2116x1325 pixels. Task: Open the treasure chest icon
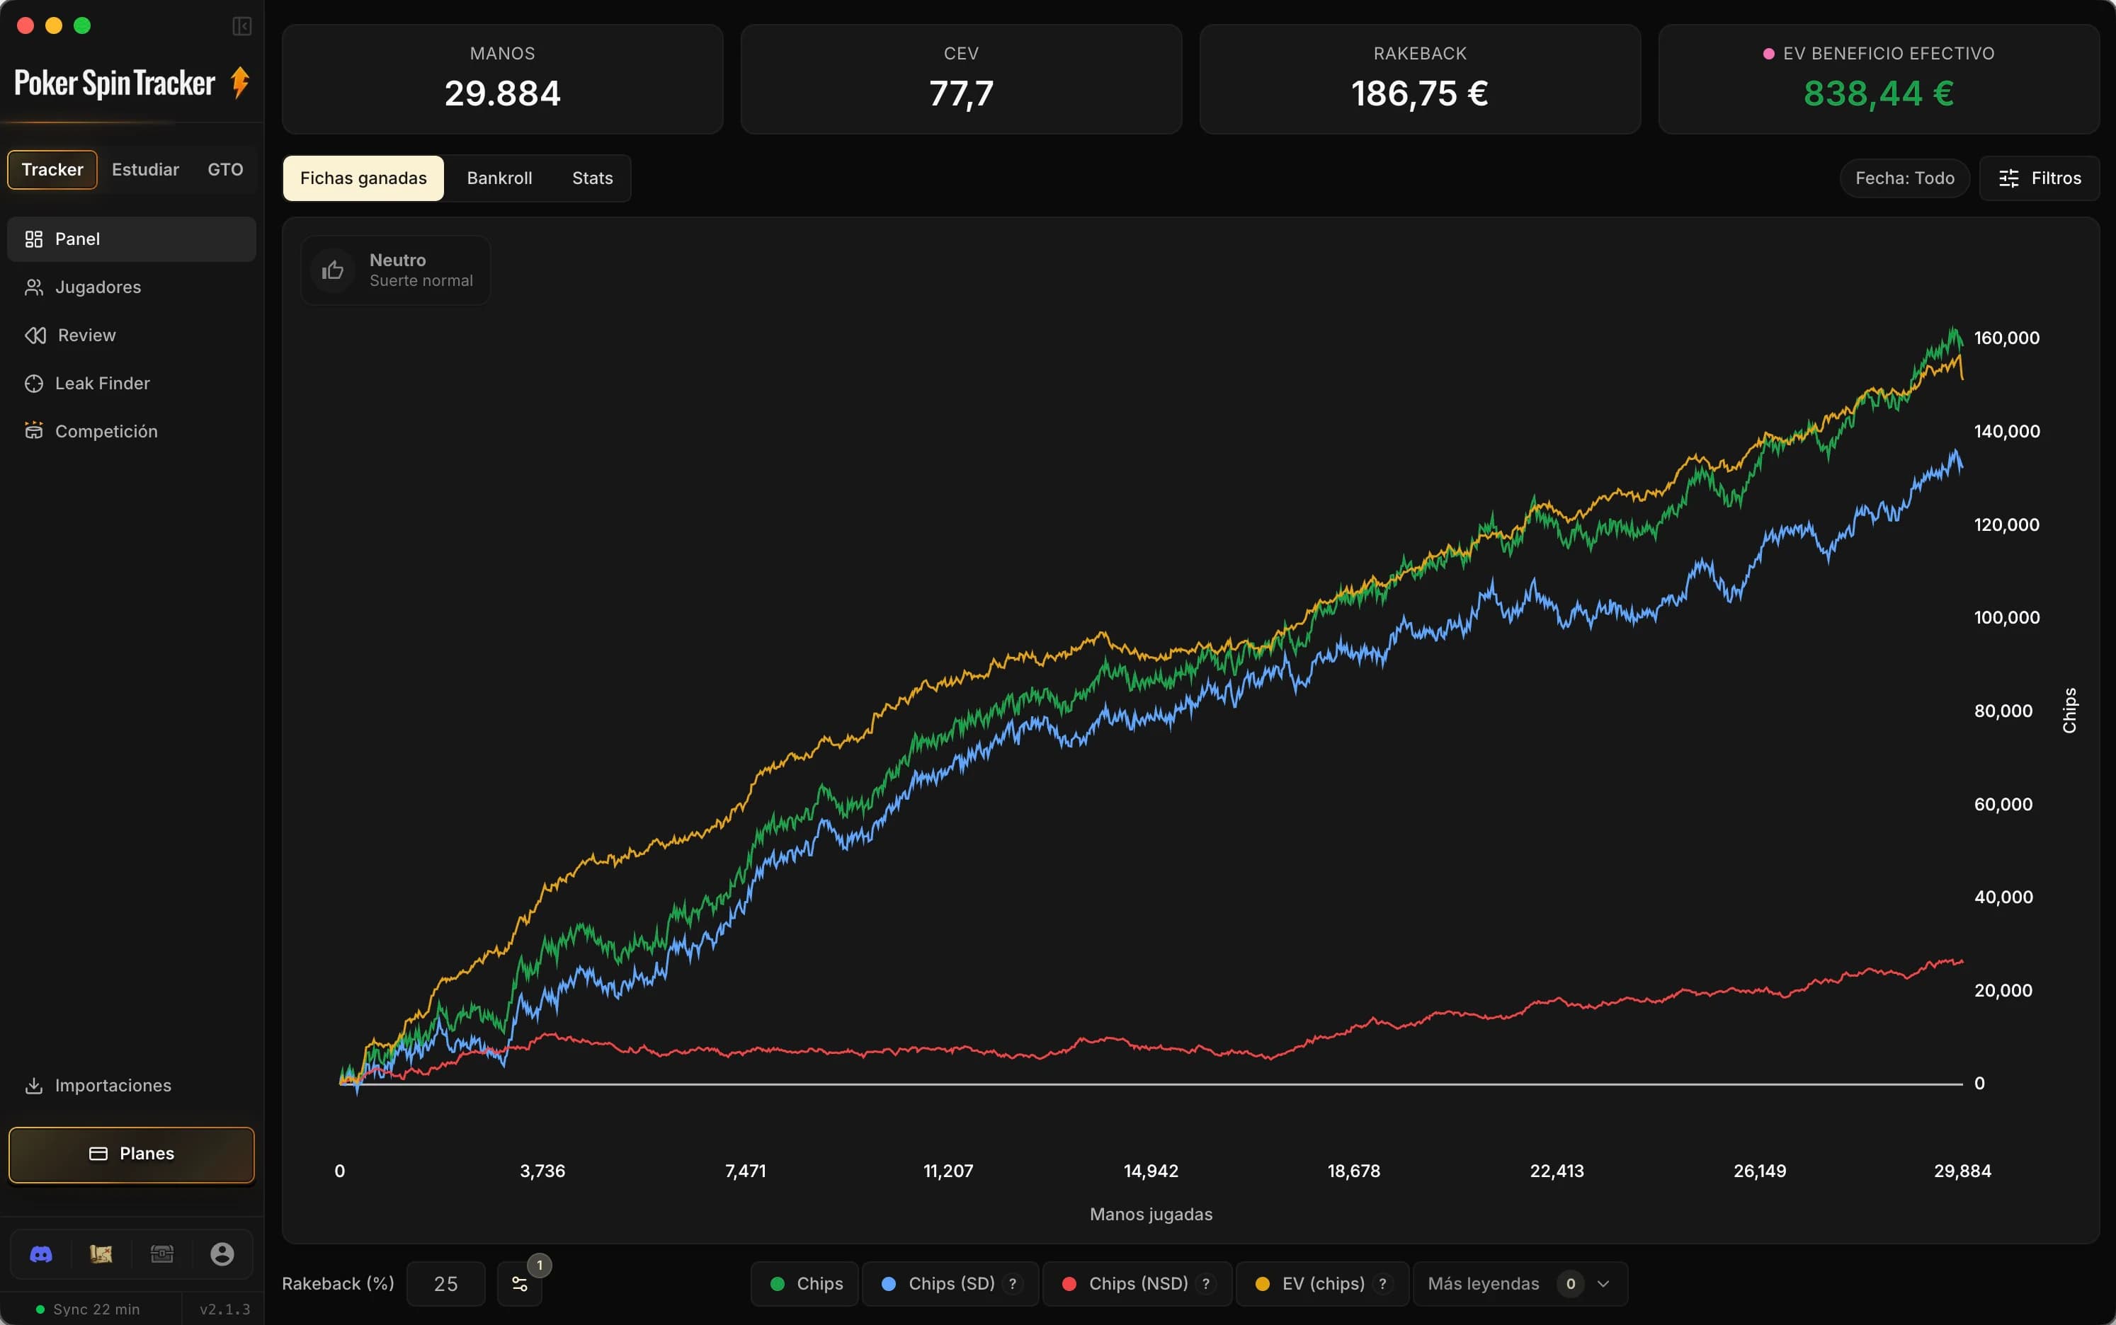click(x=161, y=1254)
